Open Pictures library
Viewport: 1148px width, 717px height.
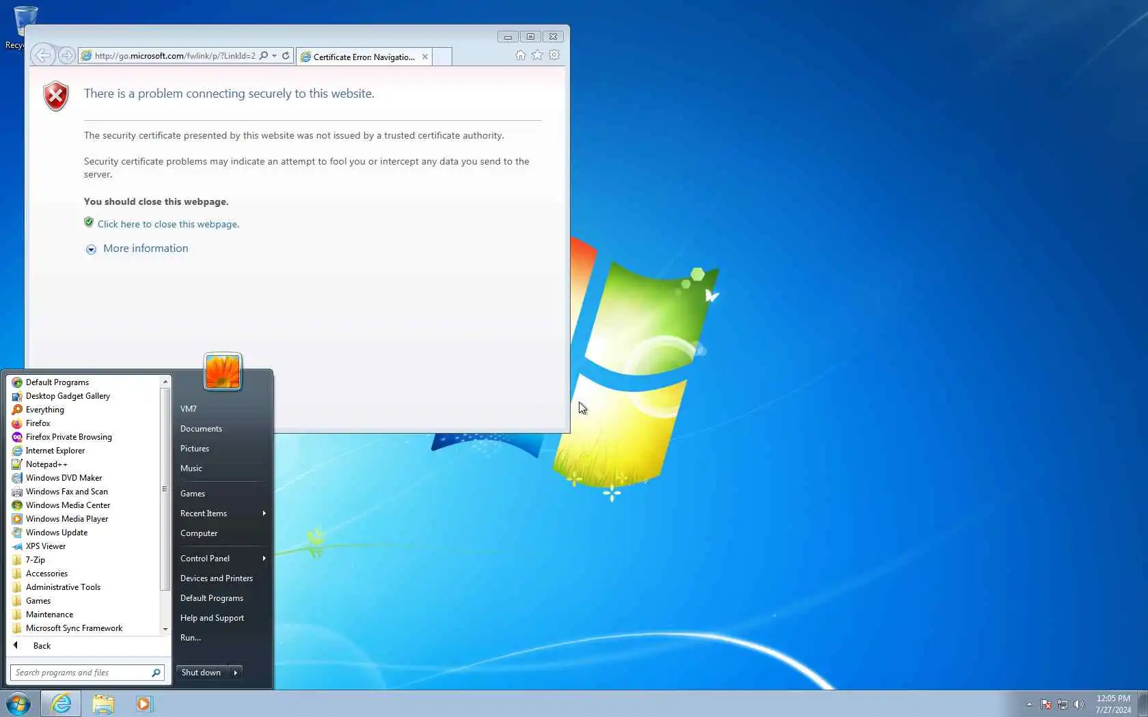(x=221, y=449)
